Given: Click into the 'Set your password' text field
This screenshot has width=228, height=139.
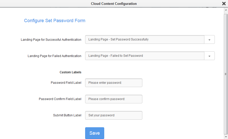Looking at the screenshot, I should [x=114, y=115].
